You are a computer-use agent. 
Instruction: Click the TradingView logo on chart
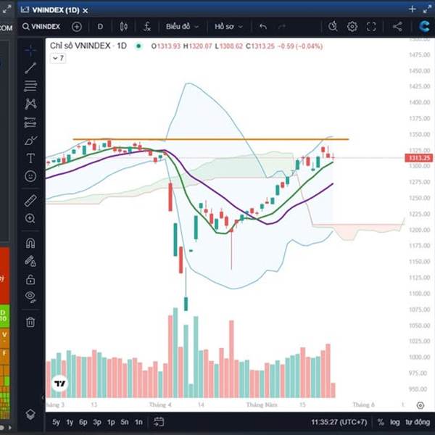tap(60, 384)
